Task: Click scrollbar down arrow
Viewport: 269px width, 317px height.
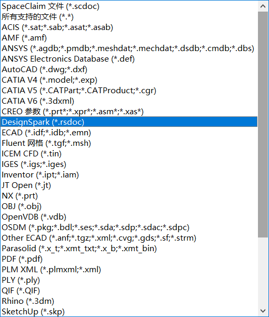Action: point(263,311)
